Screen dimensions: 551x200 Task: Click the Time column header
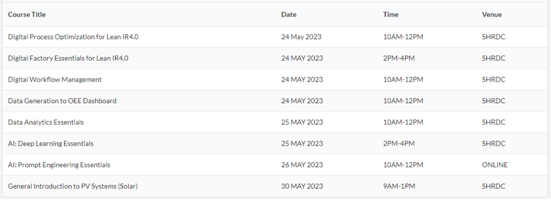(391, 15)
